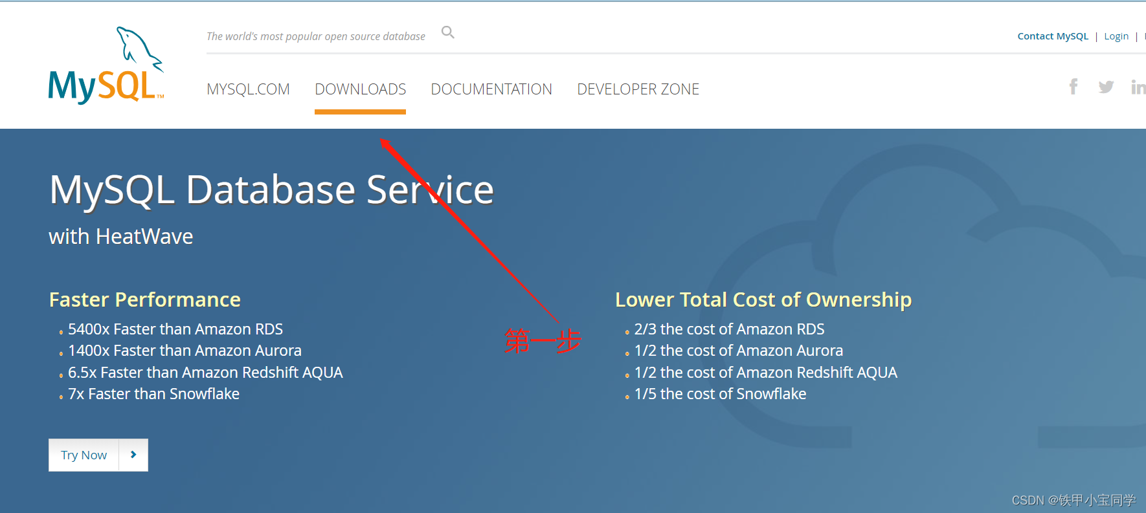
Task: Click the MySQL dolphin logo
Action: tap(106, 65)
